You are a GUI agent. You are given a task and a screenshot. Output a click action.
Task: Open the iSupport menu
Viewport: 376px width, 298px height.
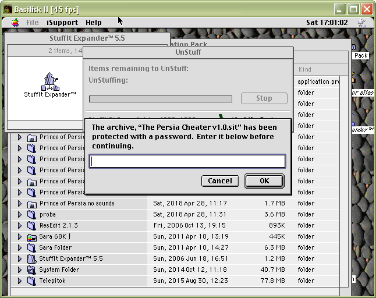[x=62, y=23]
